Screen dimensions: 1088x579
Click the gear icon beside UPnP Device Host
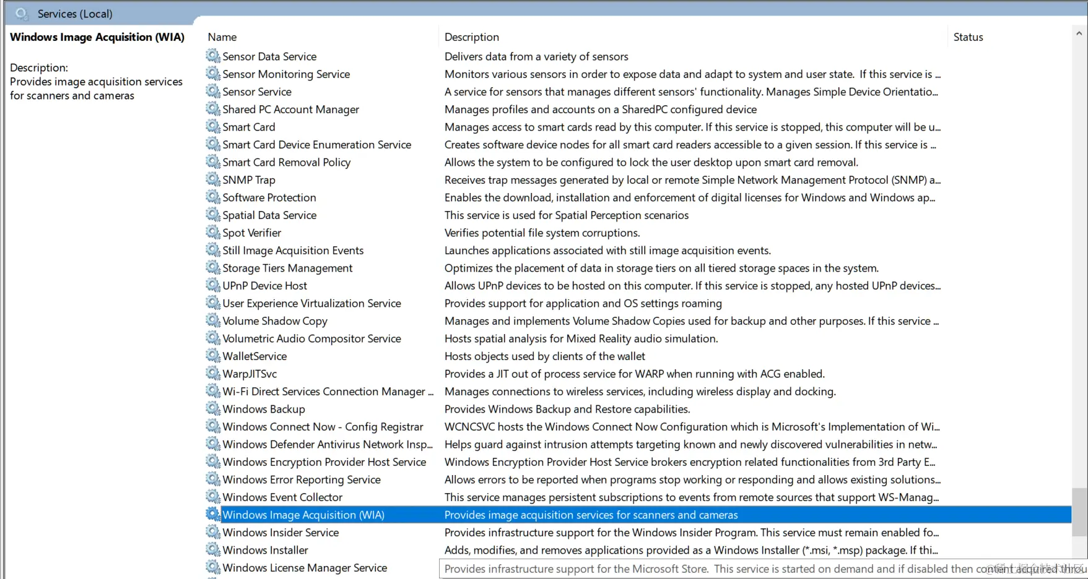pyautogui.click(x=213, y=285)
